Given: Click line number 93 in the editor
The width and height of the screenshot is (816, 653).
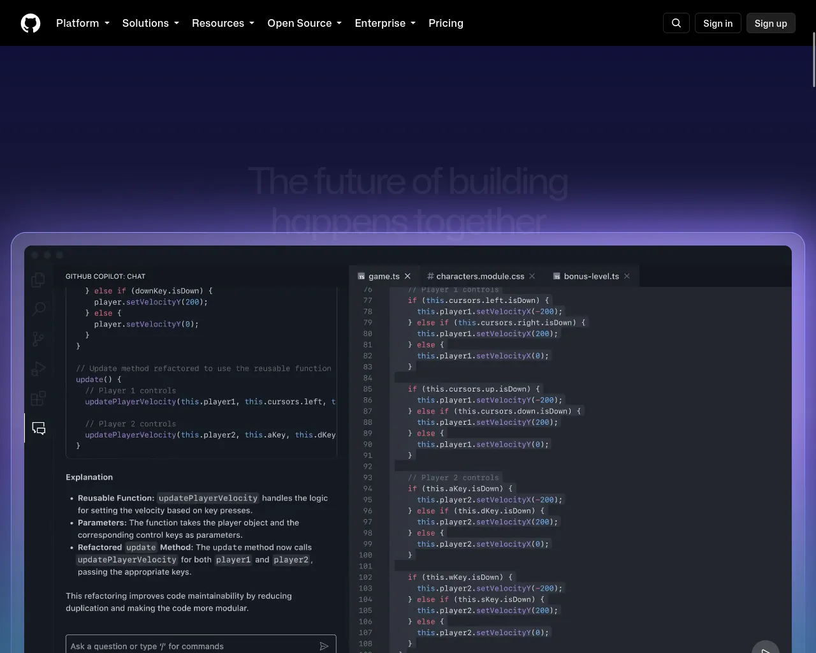Looking at the screenshot, I should [368, 478].
